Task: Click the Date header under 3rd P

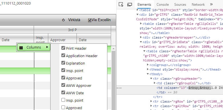Action: (x=94, y=40)
